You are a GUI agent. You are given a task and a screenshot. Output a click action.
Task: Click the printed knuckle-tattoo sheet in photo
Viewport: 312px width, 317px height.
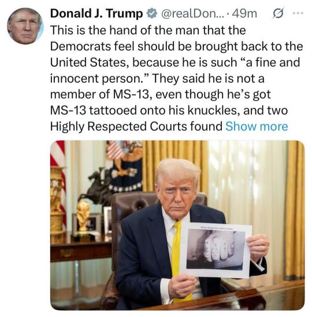(216, 250)
